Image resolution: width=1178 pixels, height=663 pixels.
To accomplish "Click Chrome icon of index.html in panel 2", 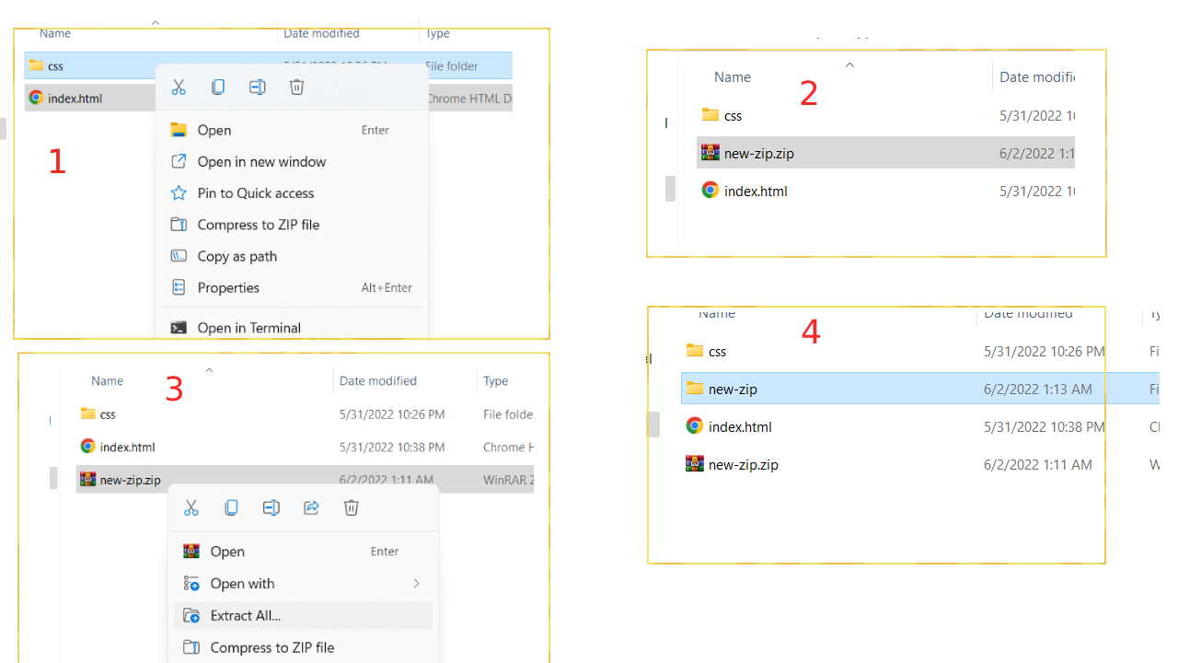I will (x=710, y=190).
